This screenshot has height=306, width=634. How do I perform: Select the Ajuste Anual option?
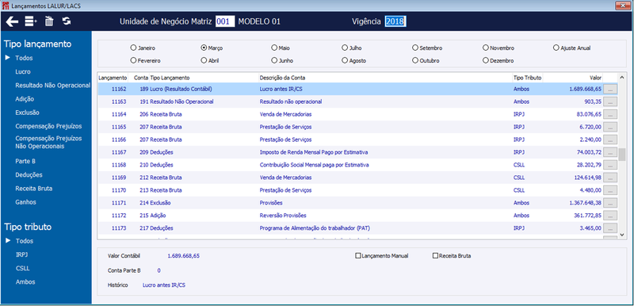click(571, 48)
